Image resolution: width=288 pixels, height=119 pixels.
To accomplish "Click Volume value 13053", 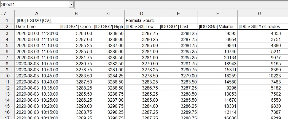I will pyautogui.click(x=218, y=94).
